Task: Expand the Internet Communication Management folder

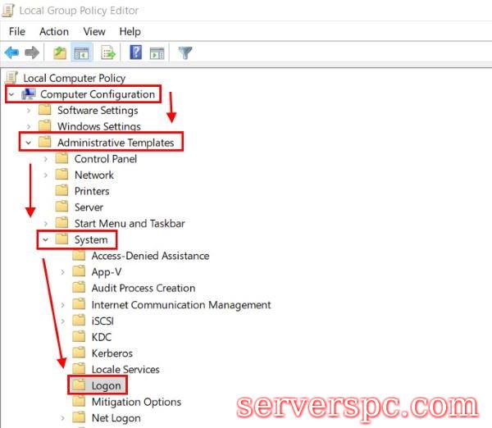Action: click(63, 305)
